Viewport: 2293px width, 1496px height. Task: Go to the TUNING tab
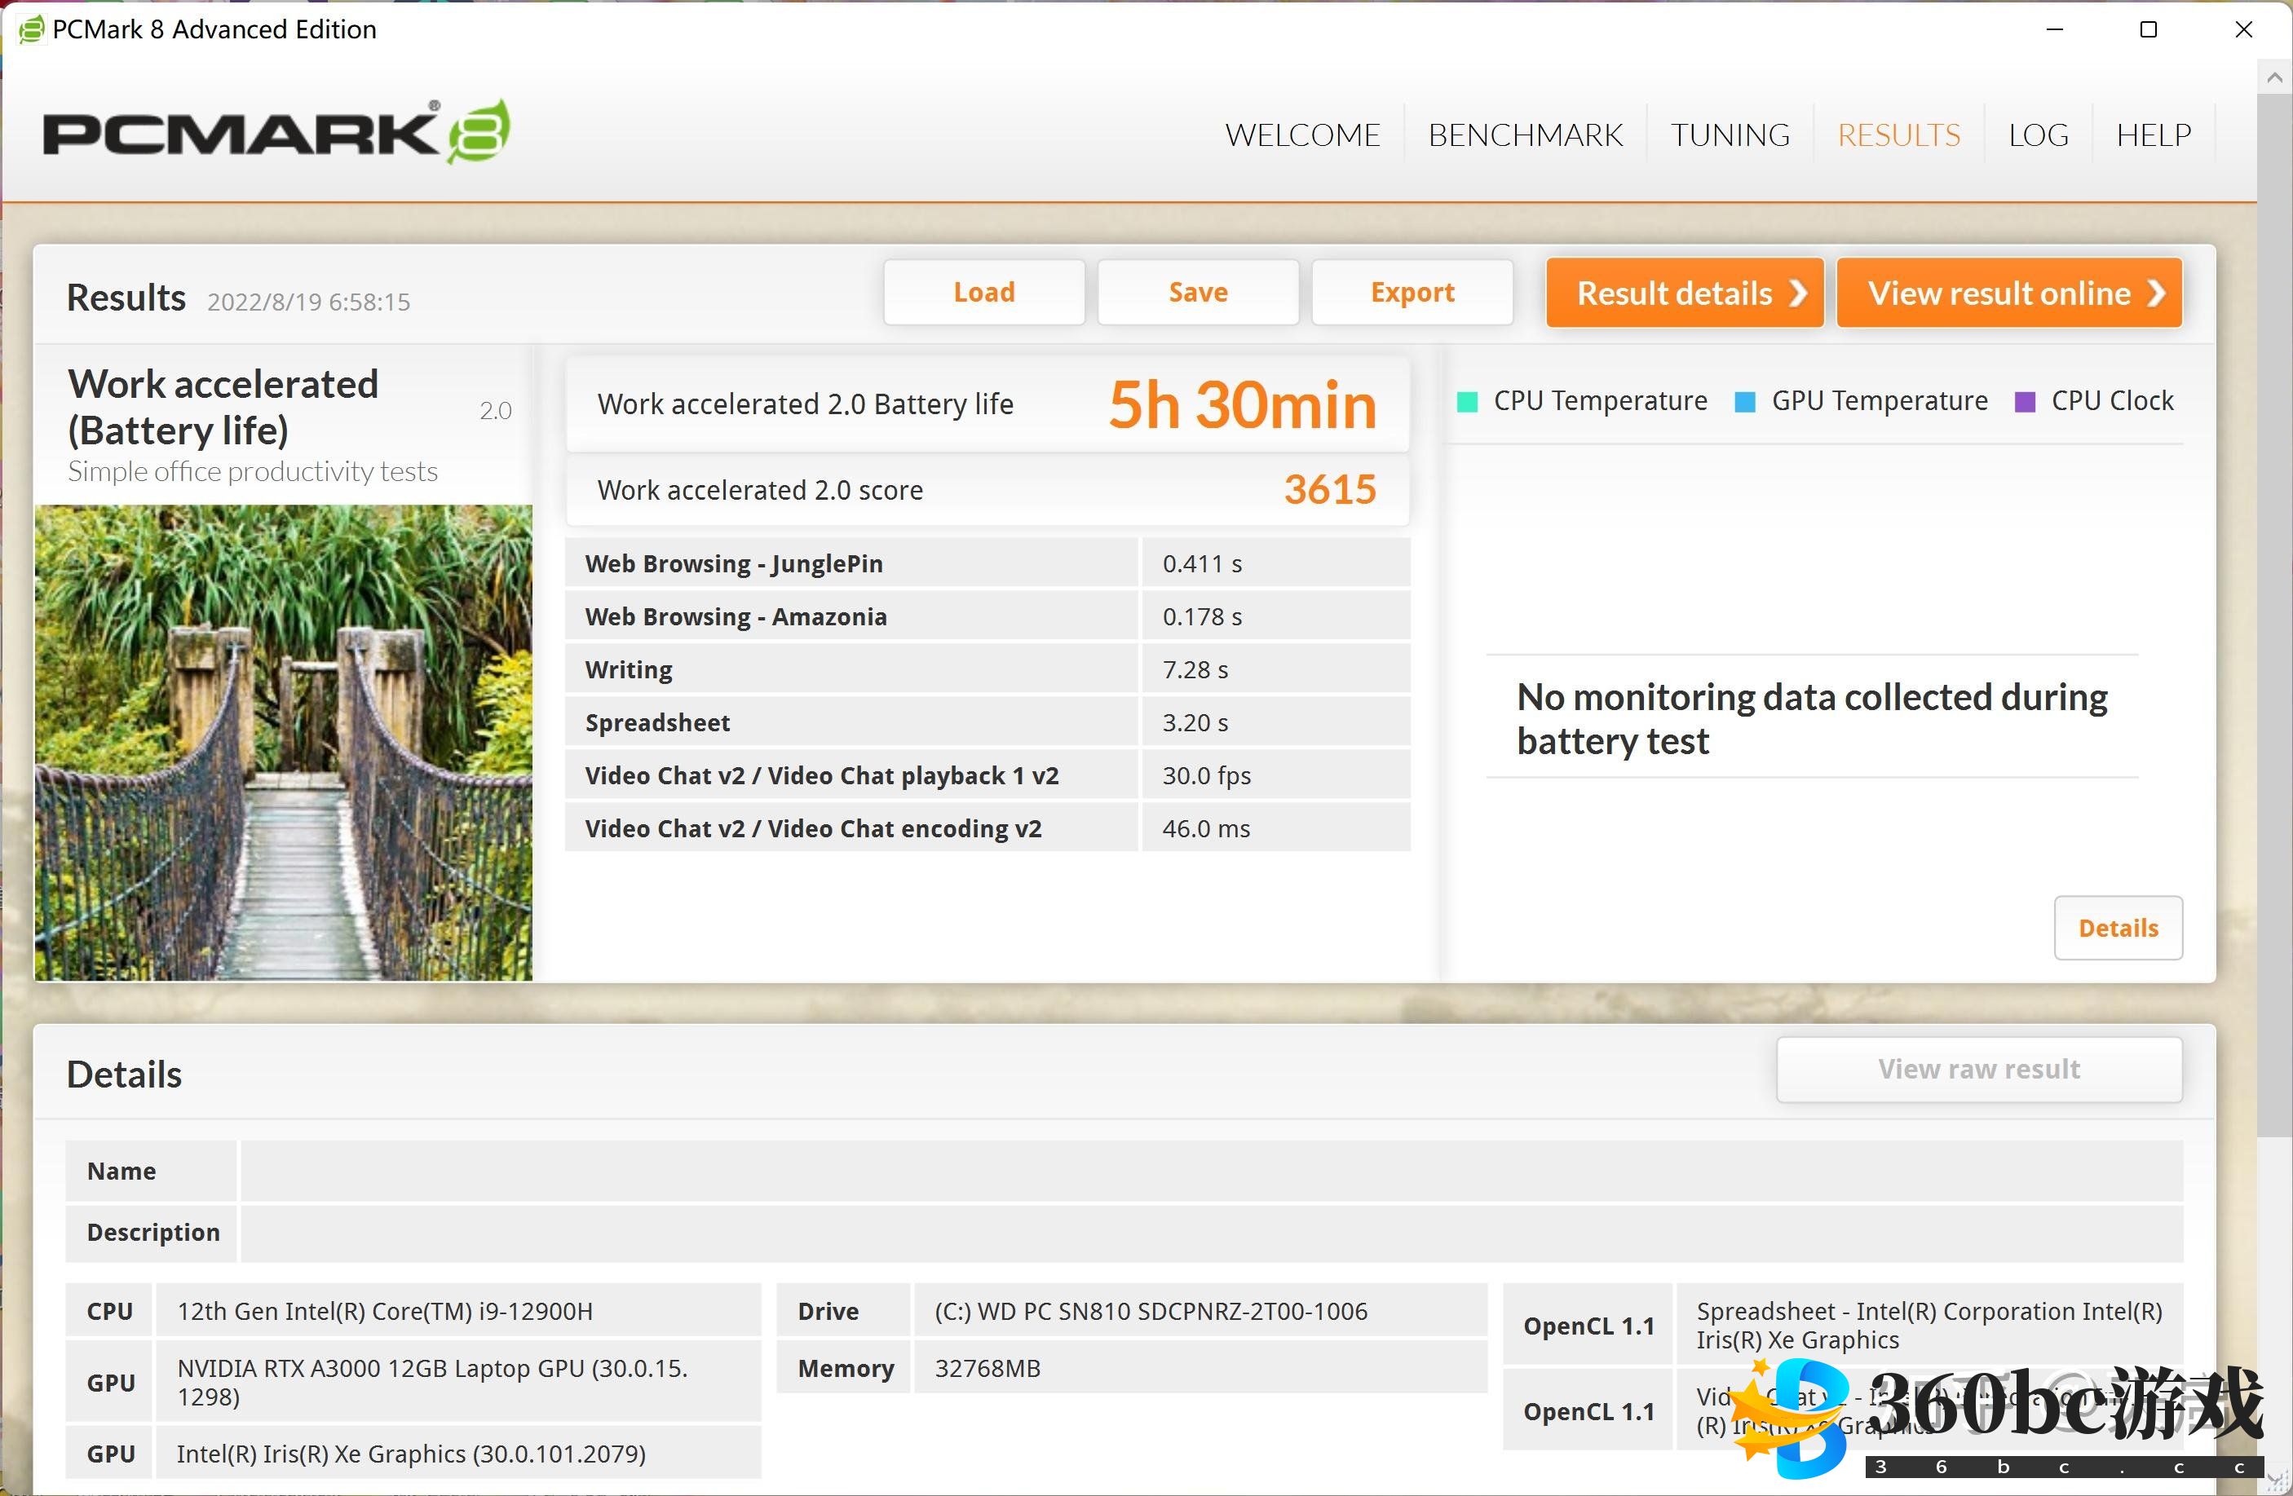1730,135
